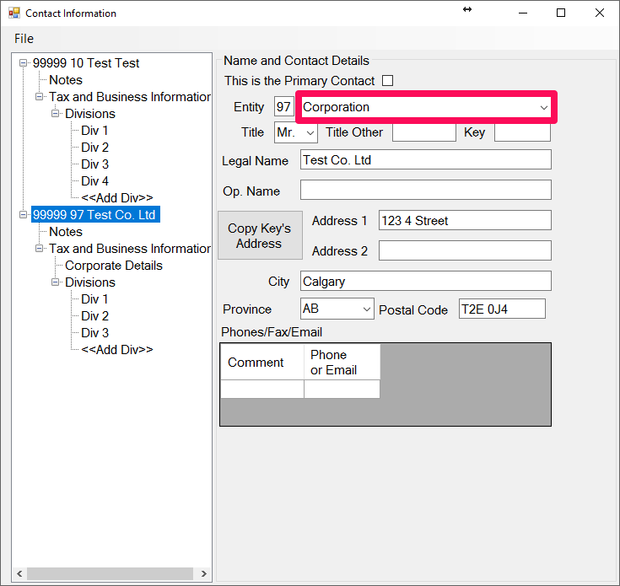Click the tree's horizontal scrollbar right arrow
Viewport: 620px width, 586px height.
click(203, 573)
